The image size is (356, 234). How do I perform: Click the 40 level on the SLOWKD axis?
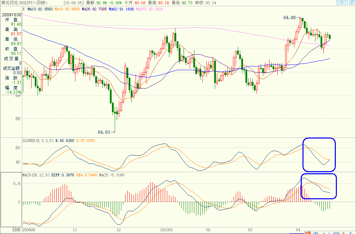point(18,162)
